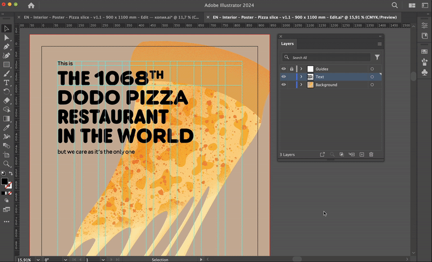Select the Edit.ai 15,91% document tab
Image resolution: width=432 pixels, height=262 pixels.
305,17
